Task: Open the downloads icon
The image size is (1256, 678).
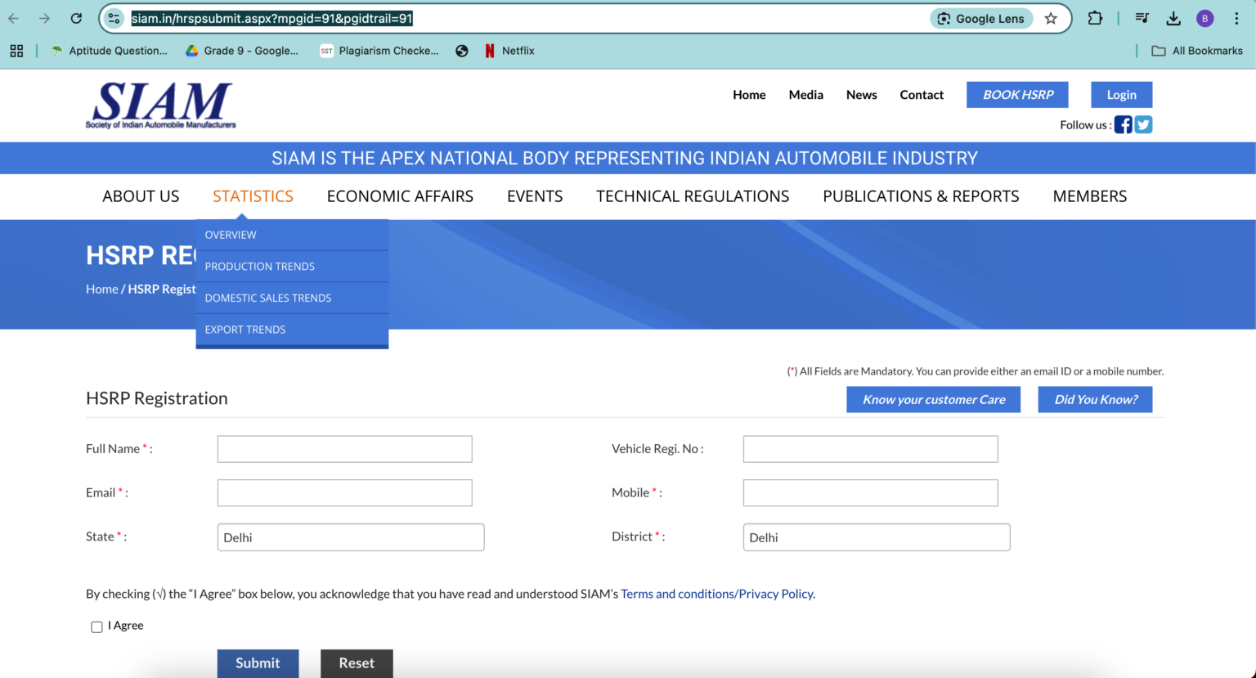Action: tap(1173, 18)
